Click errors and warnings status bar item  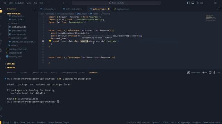[7, 123]
